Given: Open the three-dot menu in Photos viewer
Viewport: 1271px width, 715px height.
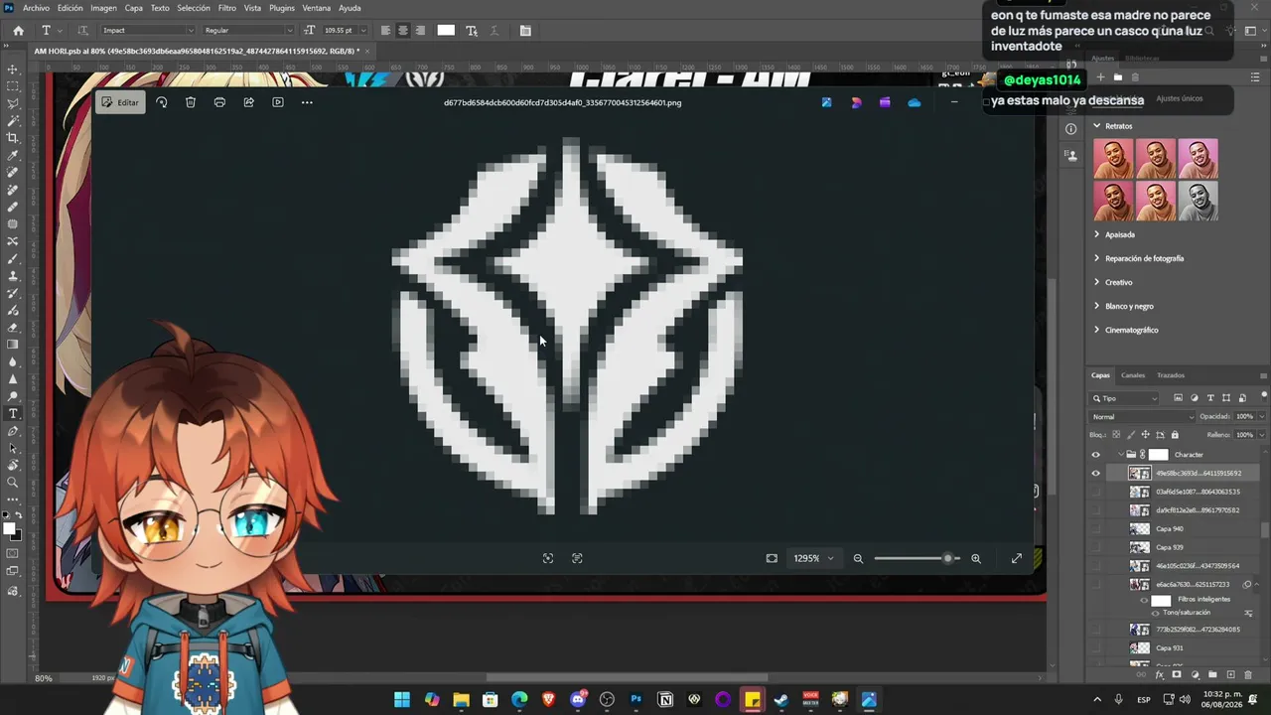Looking at the screenshot, I should (307, 102).
